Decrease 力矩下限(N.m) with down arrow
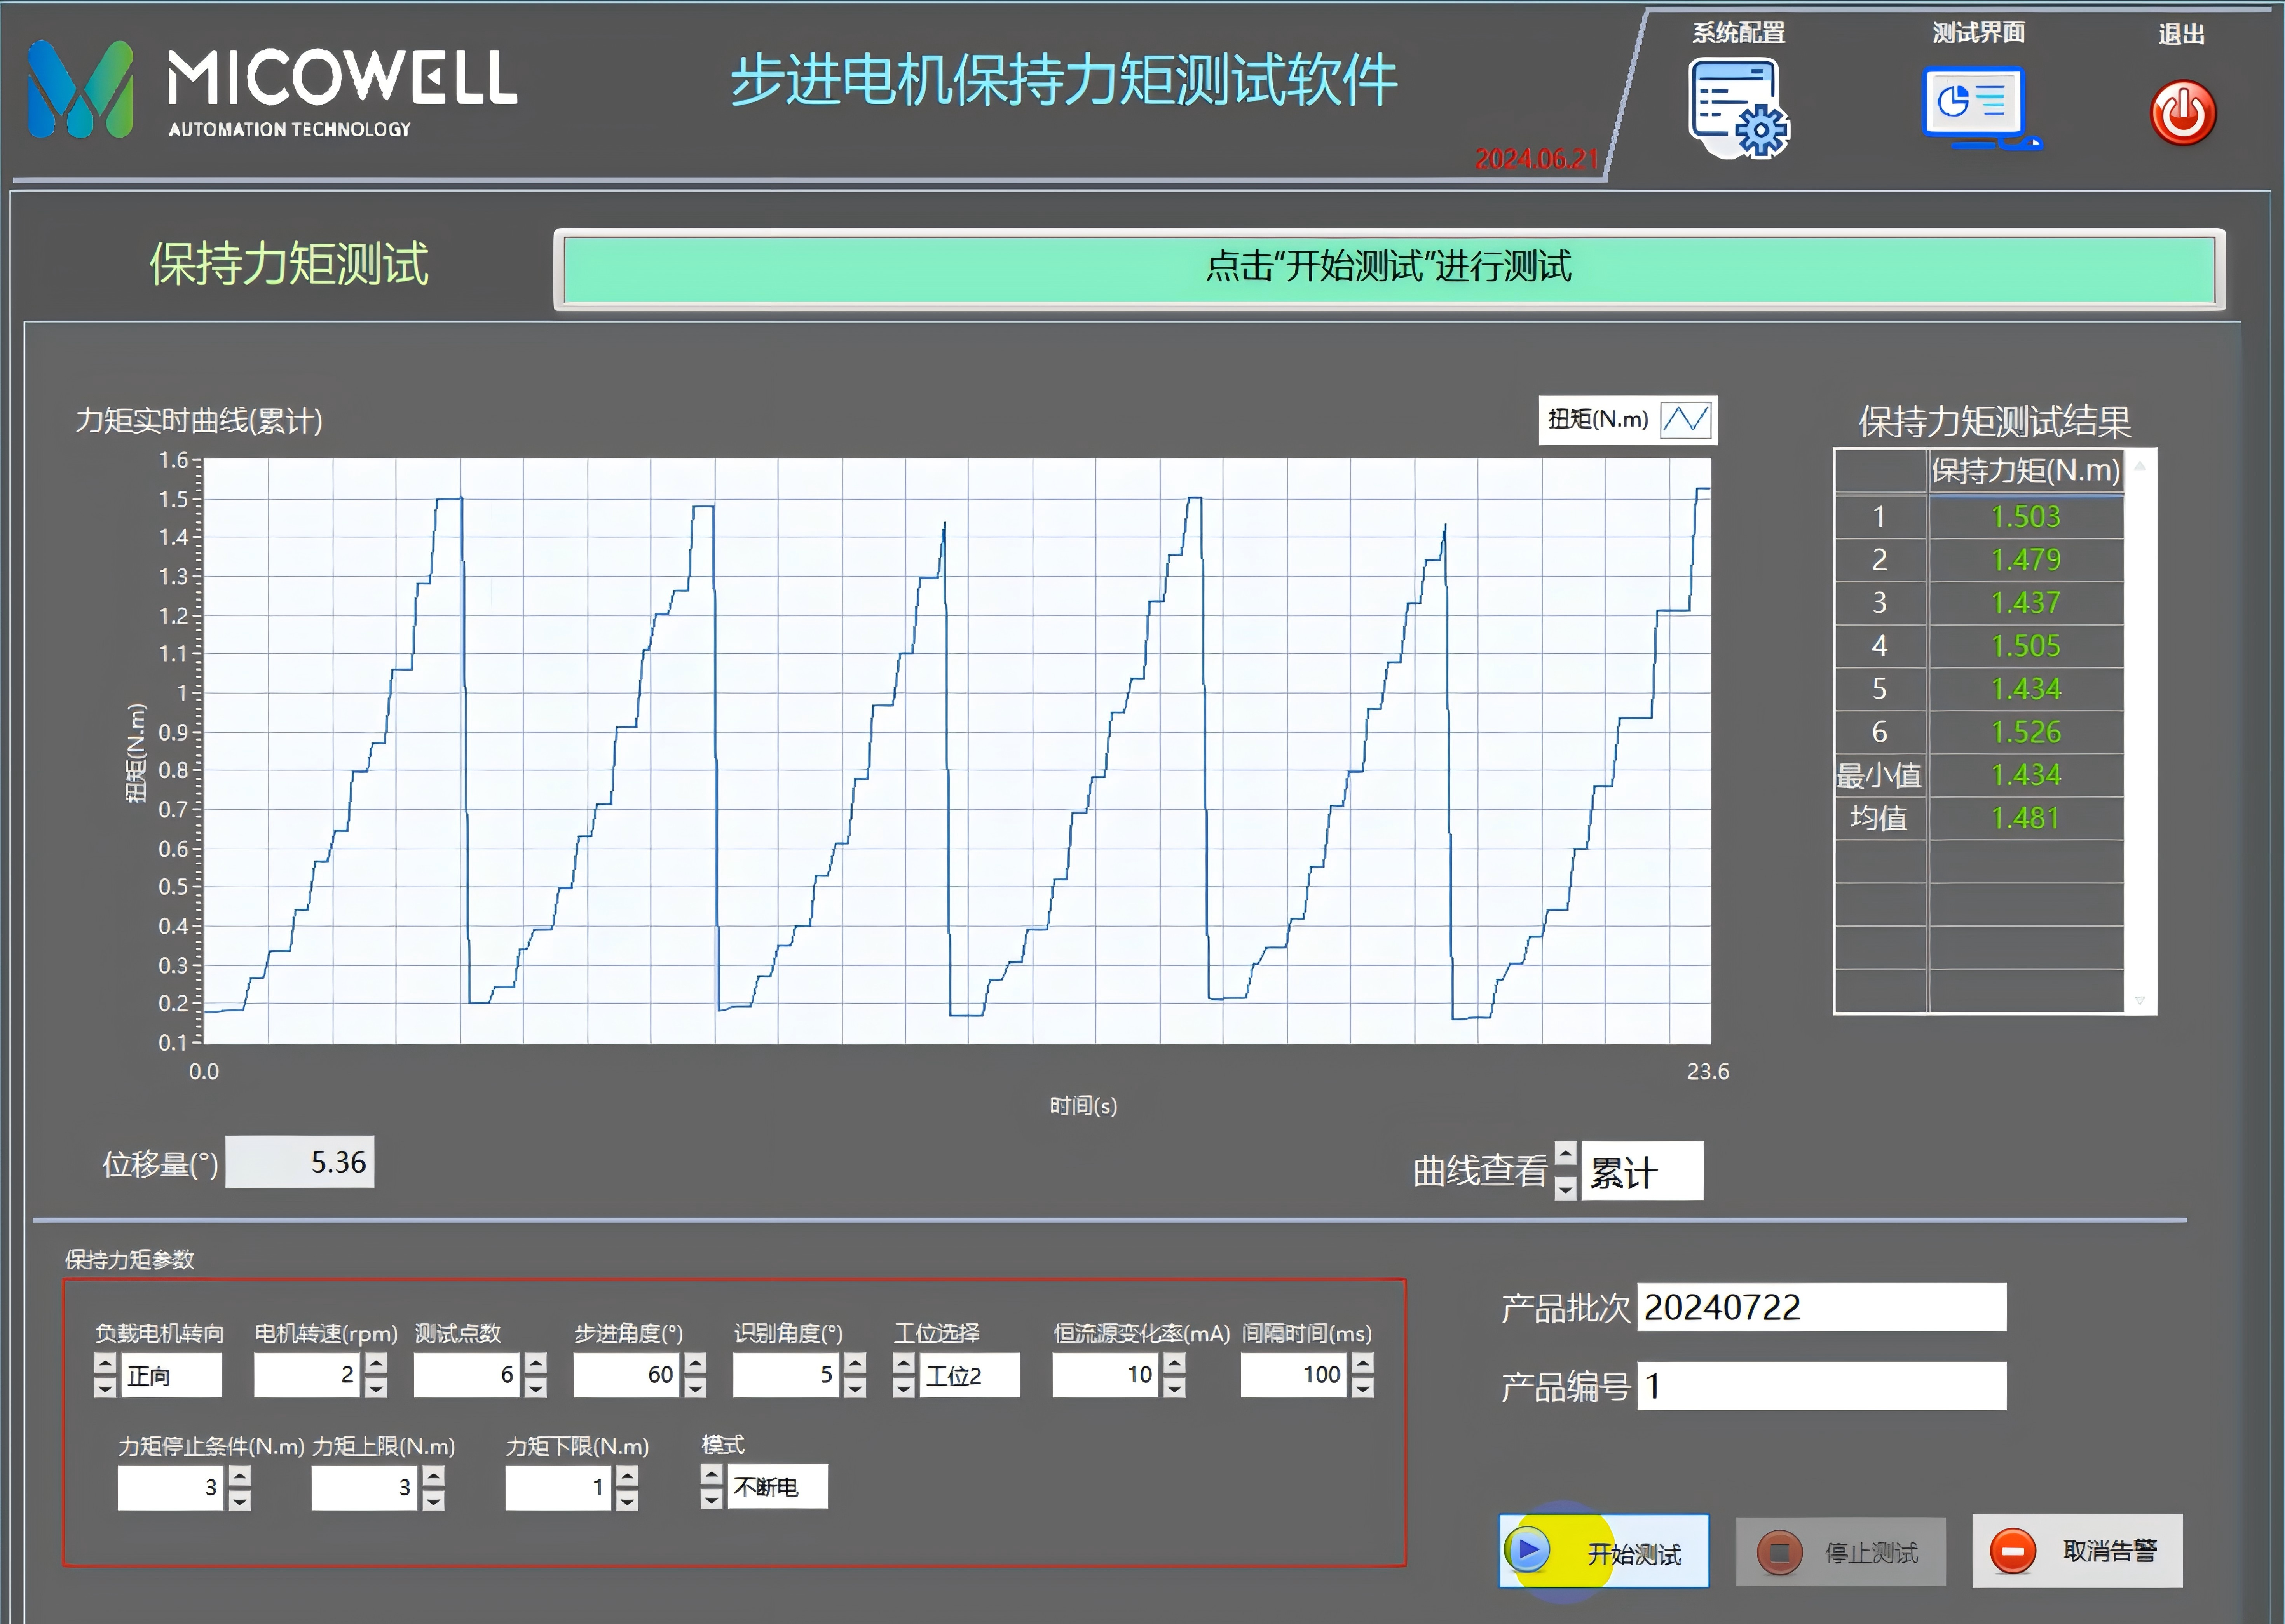2285x1624 pixels. pos(627,1500)
